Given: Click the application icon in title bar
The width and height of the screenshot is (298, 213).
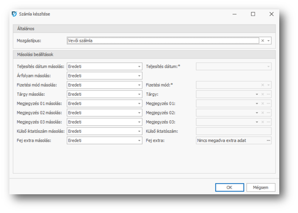Looking at the screenshot, I should click(14, 14).
